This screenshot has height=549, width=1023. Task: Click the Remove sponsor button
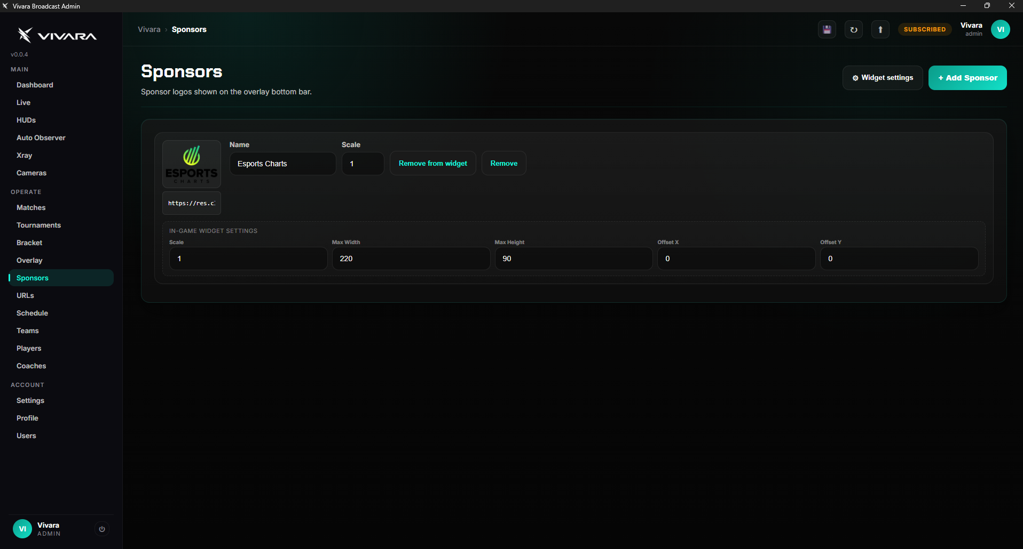coord(504,163)
